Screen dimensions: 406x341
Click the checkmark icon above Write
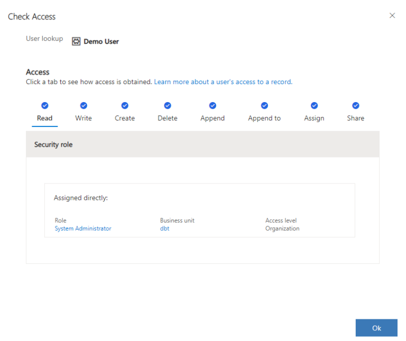click(x=84, y=106)
